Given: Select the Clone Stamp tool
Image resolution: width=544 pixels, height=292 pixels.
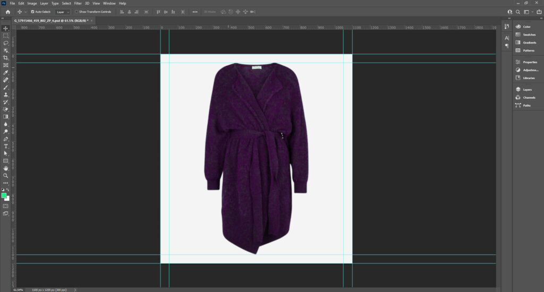Looking at the screenshot, I should point(5,95).
